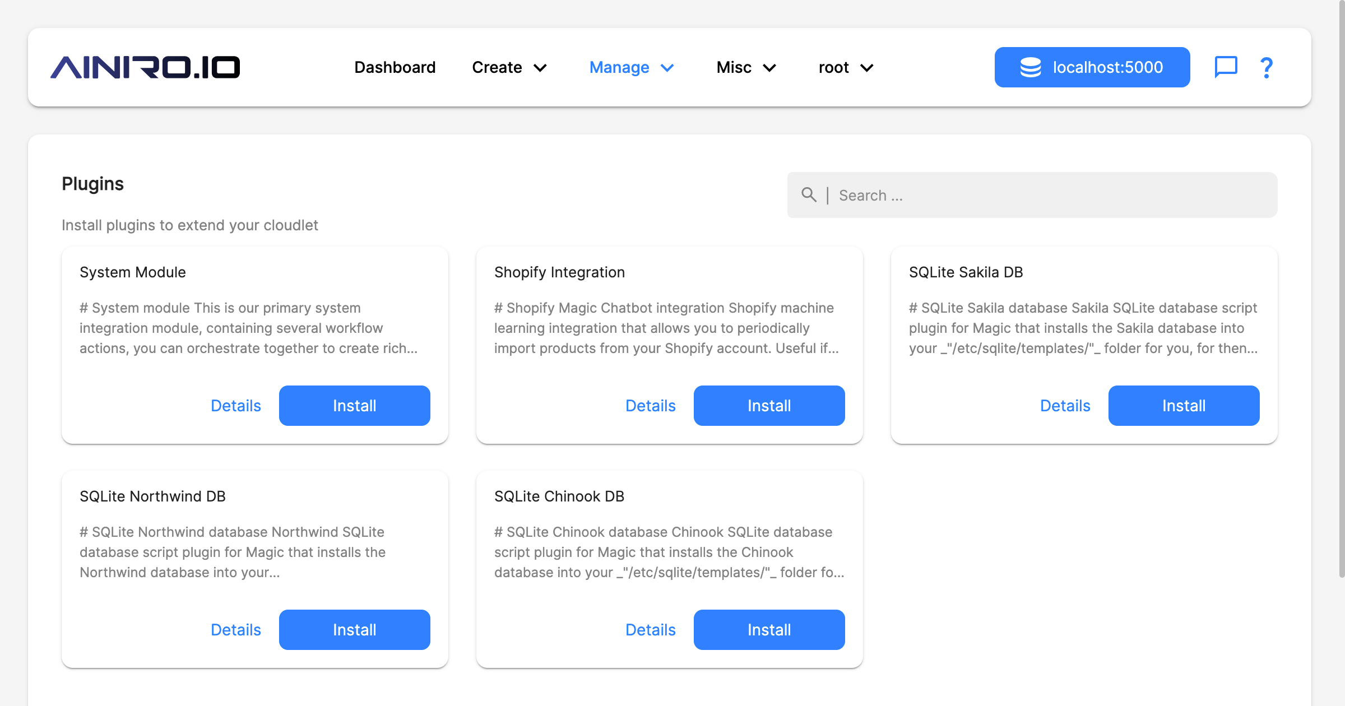Install the Shopify Integration plugin
This screenshot has height=706, width=1345.
[x=769, y=405]
